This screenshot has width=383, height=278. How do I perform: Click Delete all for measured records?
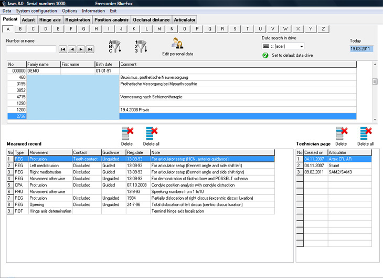click(x=152, y=133)
